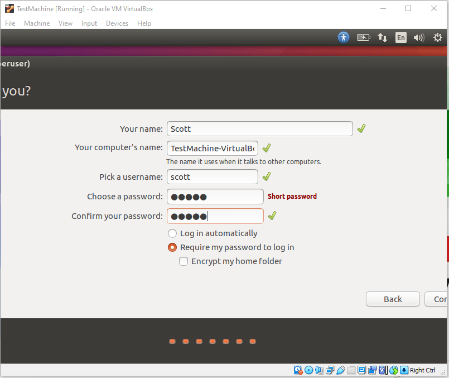
Task: Click the keyboard capture arrow icon
Action: point(404,370)
